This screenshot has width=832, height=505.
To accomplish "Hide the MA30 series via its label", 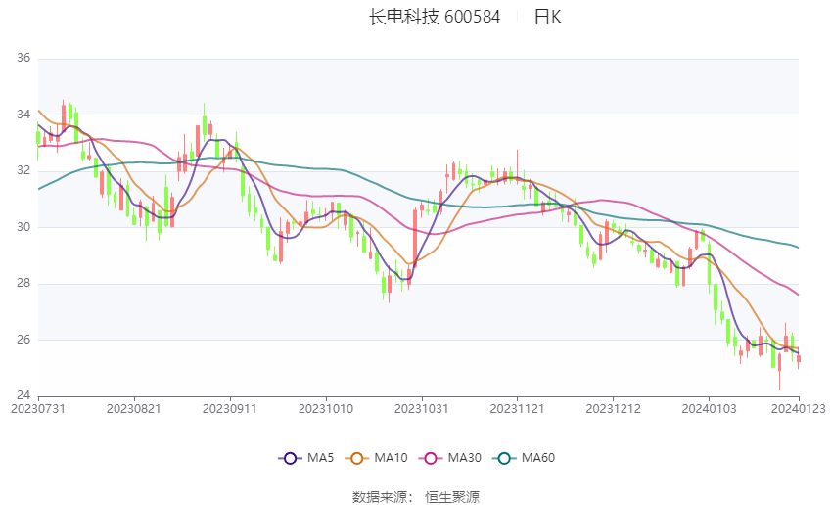I will [x=464, y=458].
